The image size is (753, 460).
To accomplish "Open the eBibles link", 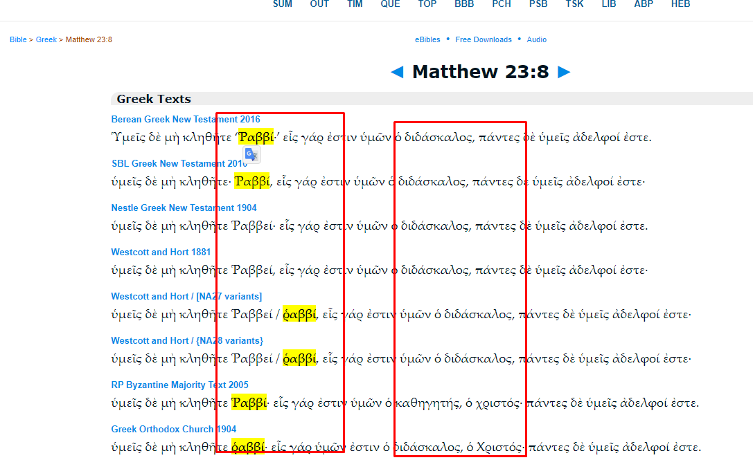I will (x=427, y=40).
